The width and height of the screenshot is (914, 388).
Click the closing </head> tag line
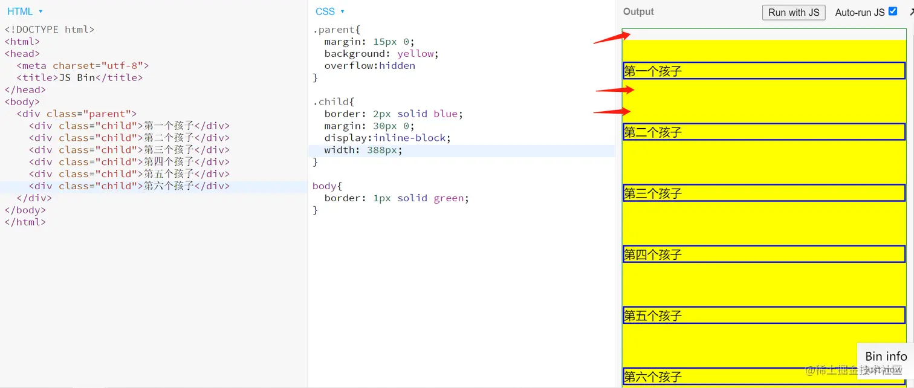[25, 89]
